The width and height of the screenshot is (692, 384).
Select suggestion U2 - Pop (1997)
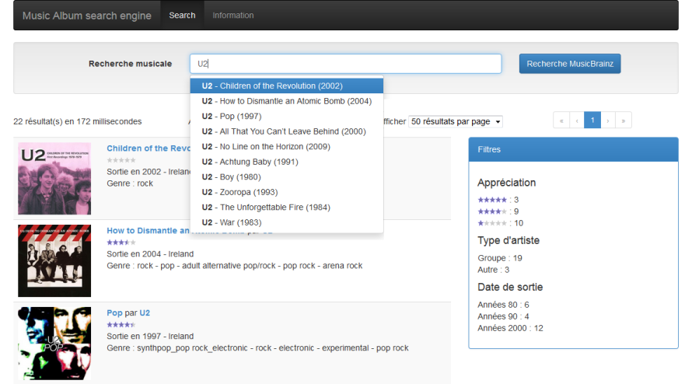pos(287,116)
